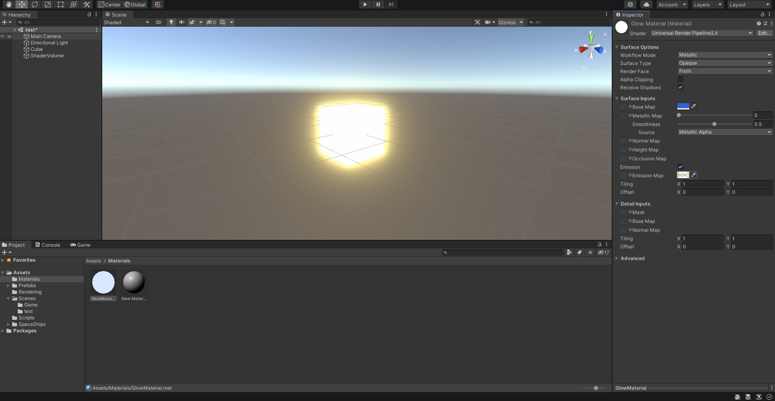Screen dimensions: 775x401
Task: Open the Workflow Mode dropdown
Action: [724, 55]
